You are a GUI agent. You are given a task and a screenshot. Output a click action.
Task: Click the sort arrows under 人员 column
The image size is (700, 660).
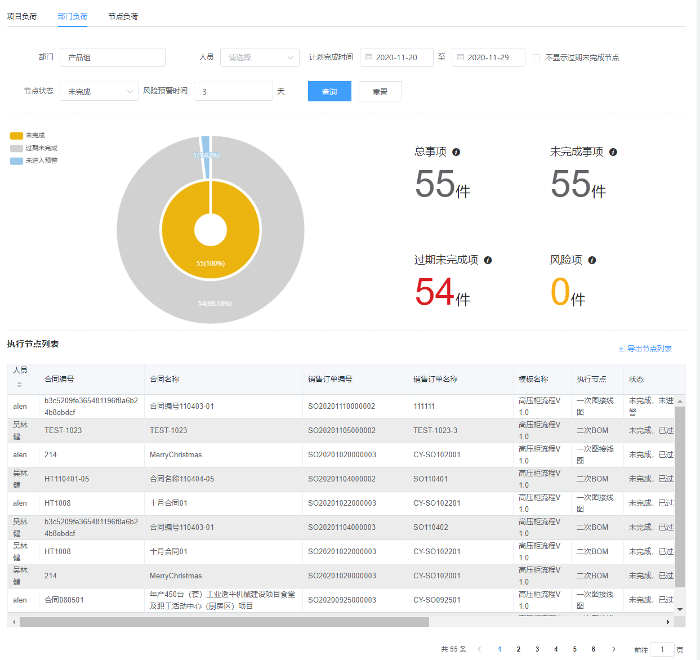pos(20,385)
